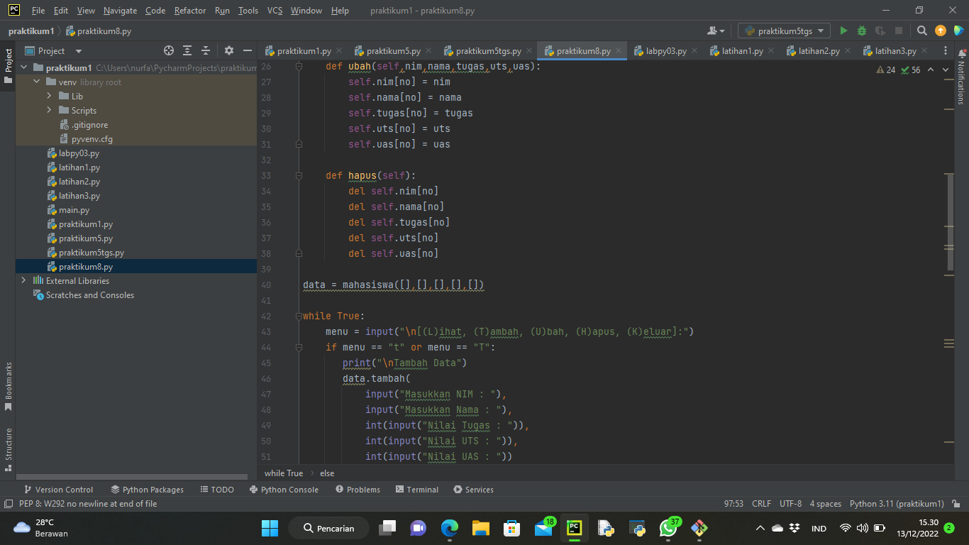This screenshot has height=545, width=969.
Task: Run the praktikum5tgs configuration
Action: coord(843,31)
